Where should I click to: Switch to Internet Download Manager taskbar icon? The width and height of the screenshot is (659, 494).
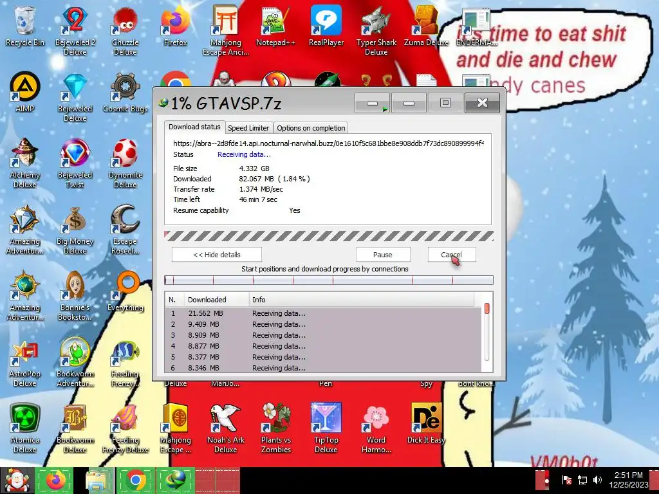click(x=176, y=480)
